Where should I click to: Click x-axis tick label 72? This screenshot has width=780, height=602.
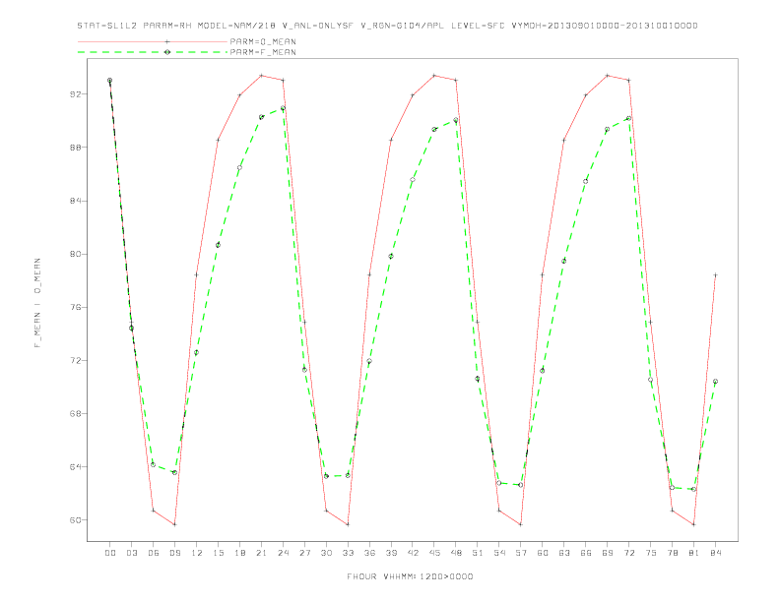(x=628, y=553)
